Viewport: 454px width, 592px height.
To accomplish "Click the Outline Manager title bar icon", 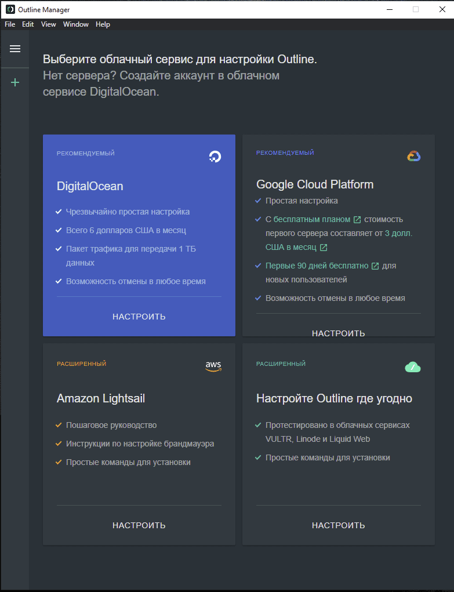I will [x=10, y=9].
